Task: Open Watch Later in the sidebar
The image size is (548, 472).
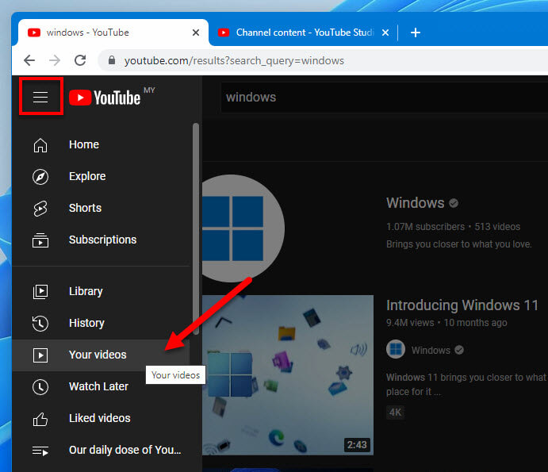Action: 102,387
